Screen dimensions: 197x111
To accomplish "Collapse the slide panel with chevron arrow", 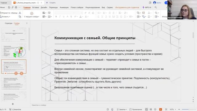I will point(27,23).
